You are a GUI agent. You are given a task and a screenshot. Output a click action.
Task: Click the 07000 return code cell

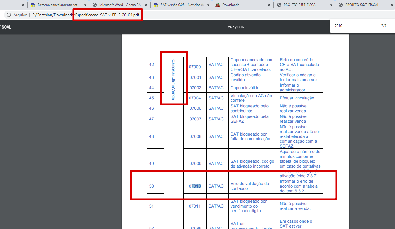[195, 67]
